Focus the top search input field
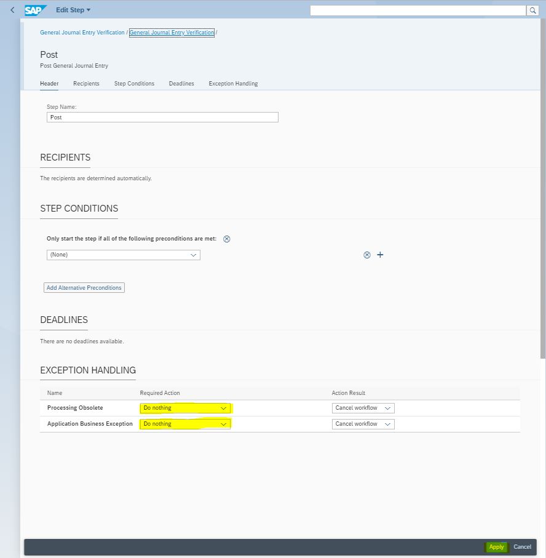This screenshot has width=546, height=558. (x=418, y=10)
